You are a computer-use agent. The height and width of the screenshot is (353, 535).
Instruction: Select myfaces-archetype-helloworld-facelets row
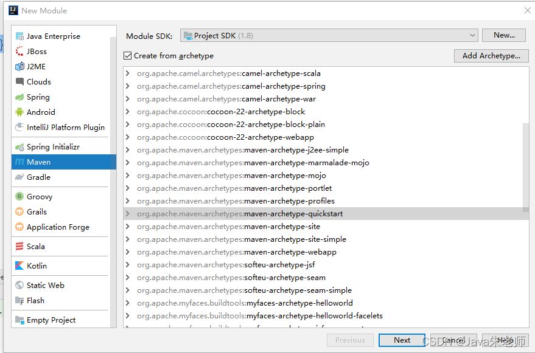tap(326, 316)
